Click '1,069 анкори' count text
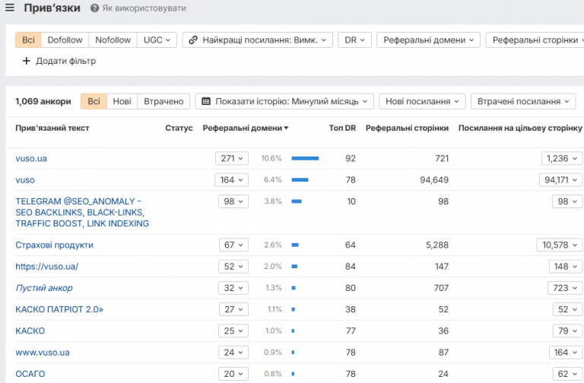 (x=43, y=101)
